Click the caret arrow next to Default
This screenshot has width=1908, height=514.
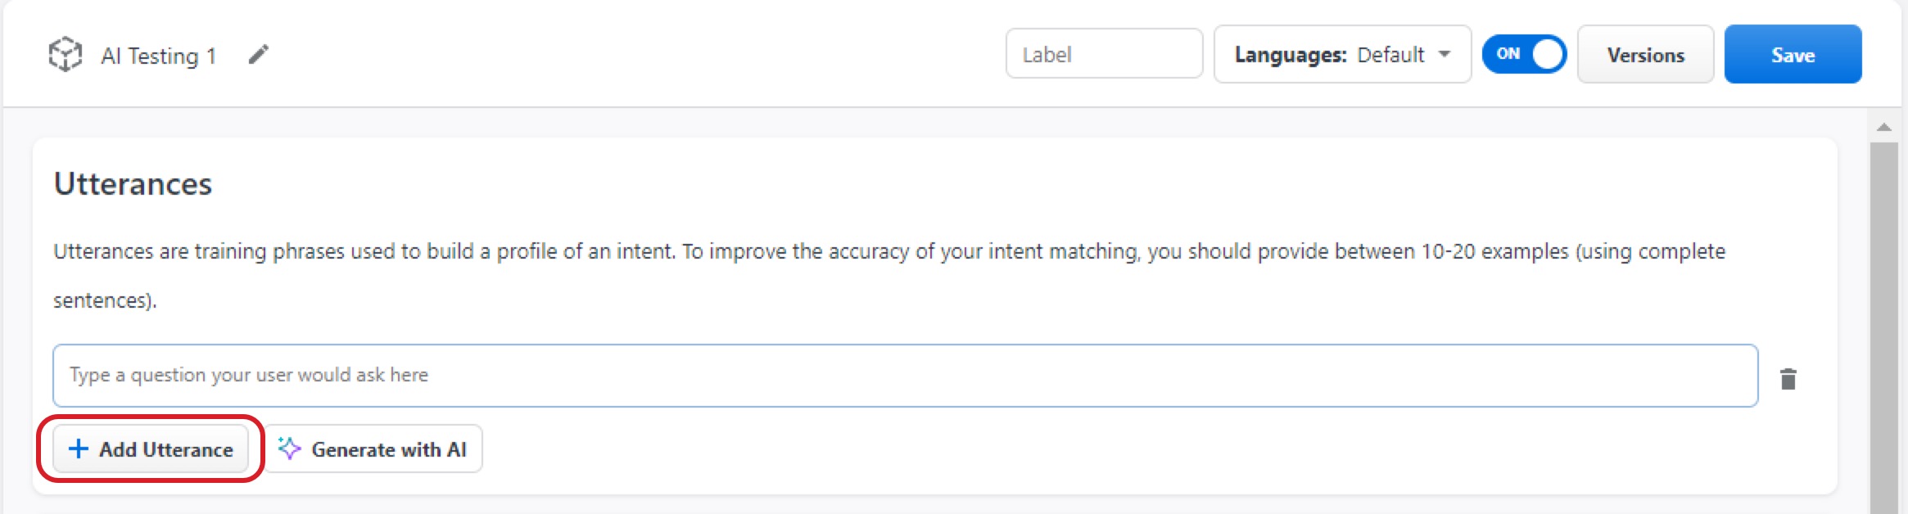(1445, 55)
